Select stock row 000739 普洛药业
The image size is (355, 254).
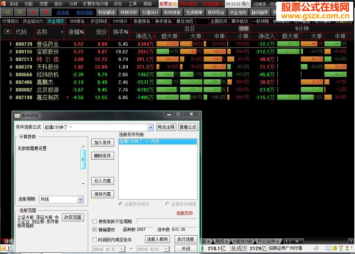[x=178, y=44]
